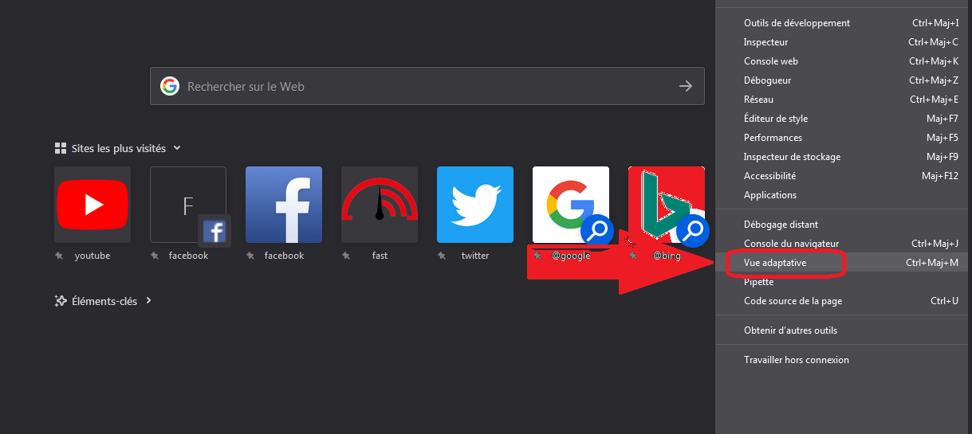Image resolution: width=972 pixels, height=434 pixels.
Task: Click the search arrow submit button
Action: (686, 86)
